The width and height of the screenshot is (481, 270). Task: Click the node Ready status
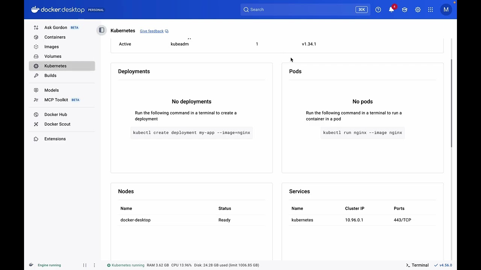coord(224,220)
